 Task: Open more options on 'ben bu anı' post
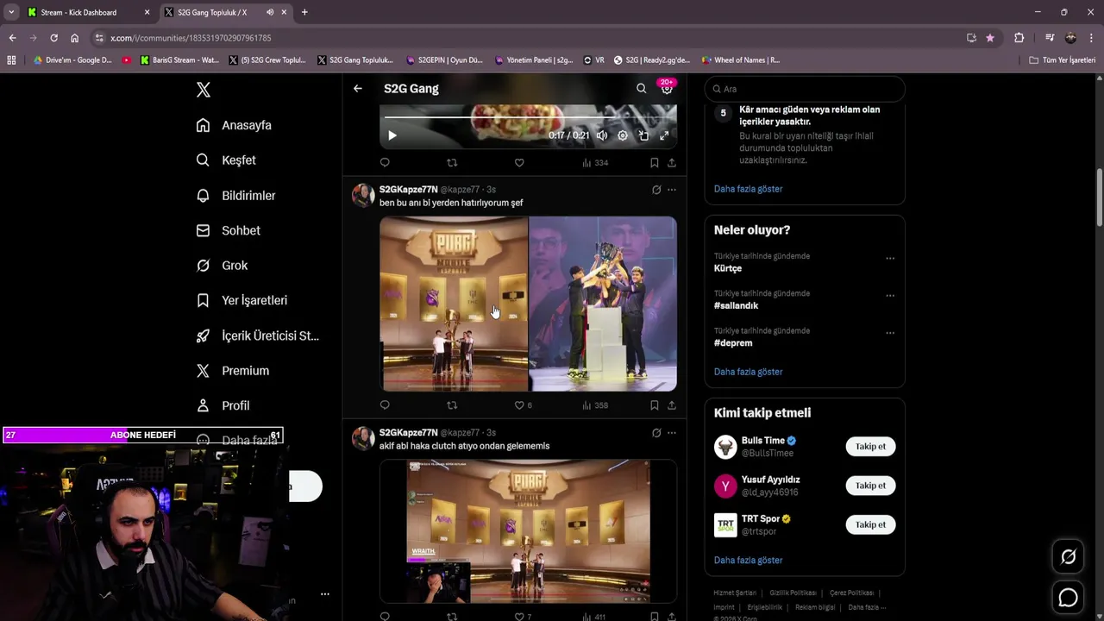click(x=672, y=190)
